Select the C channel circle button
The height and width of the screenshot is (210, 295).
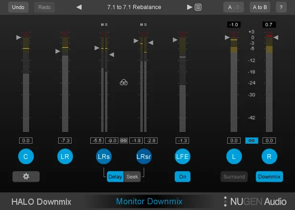[x=26, y=157]
